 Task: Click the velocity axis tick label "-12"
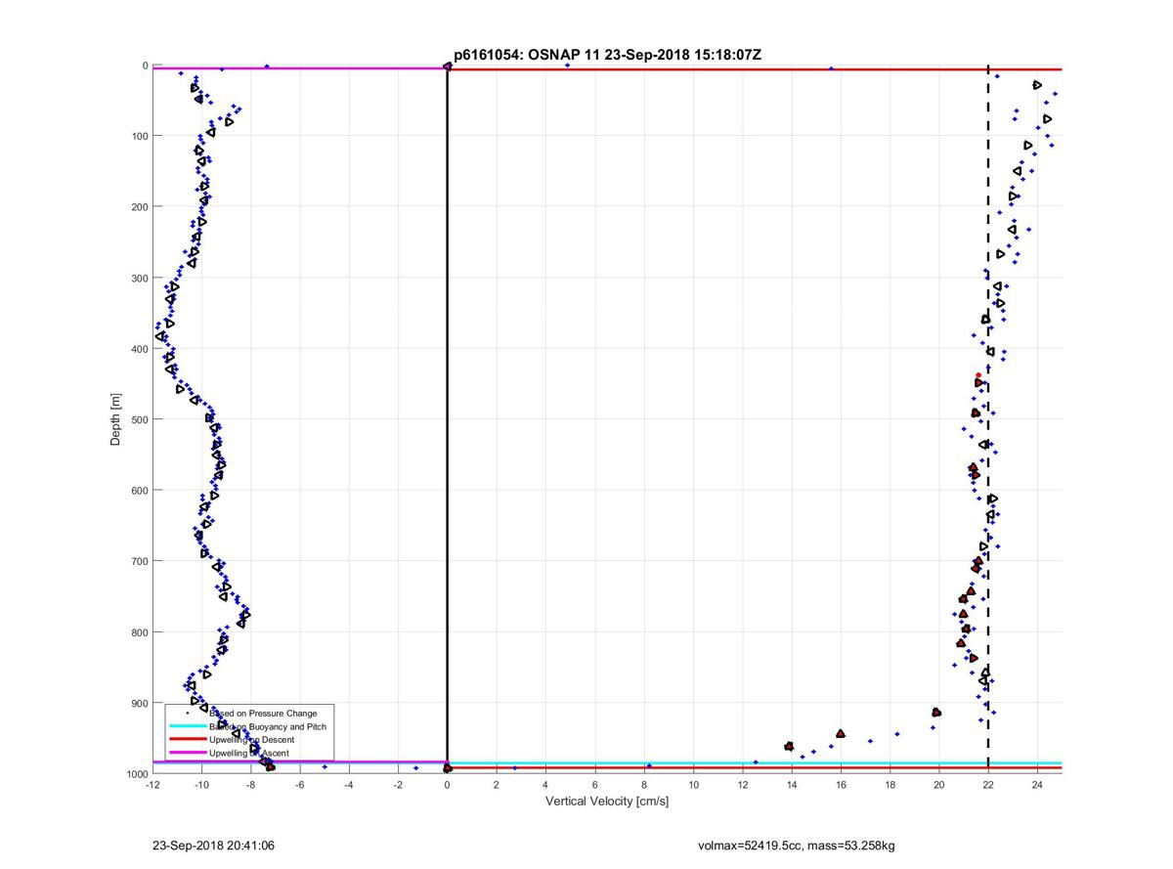pos(152,784)
